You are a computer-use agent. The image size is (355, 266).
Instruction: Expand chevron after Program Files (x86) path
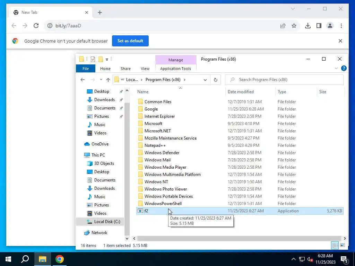pyautogui.click(x=184, y=80)
